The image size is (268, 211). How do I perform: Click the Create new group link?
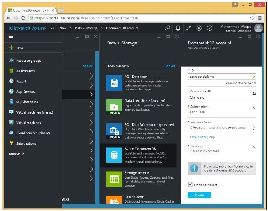point(202,137)
